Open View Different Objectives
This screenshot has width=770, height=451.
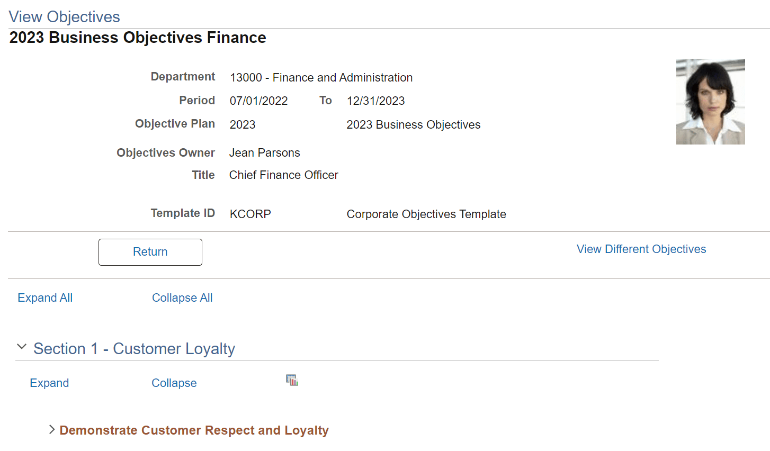coord(641,249)
